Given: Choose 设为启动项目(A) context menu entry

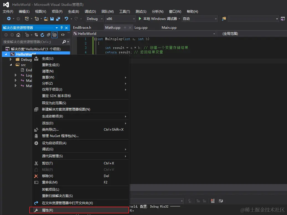Looking at the screenshot, I should pyautogui.click(x=81, y=143).
